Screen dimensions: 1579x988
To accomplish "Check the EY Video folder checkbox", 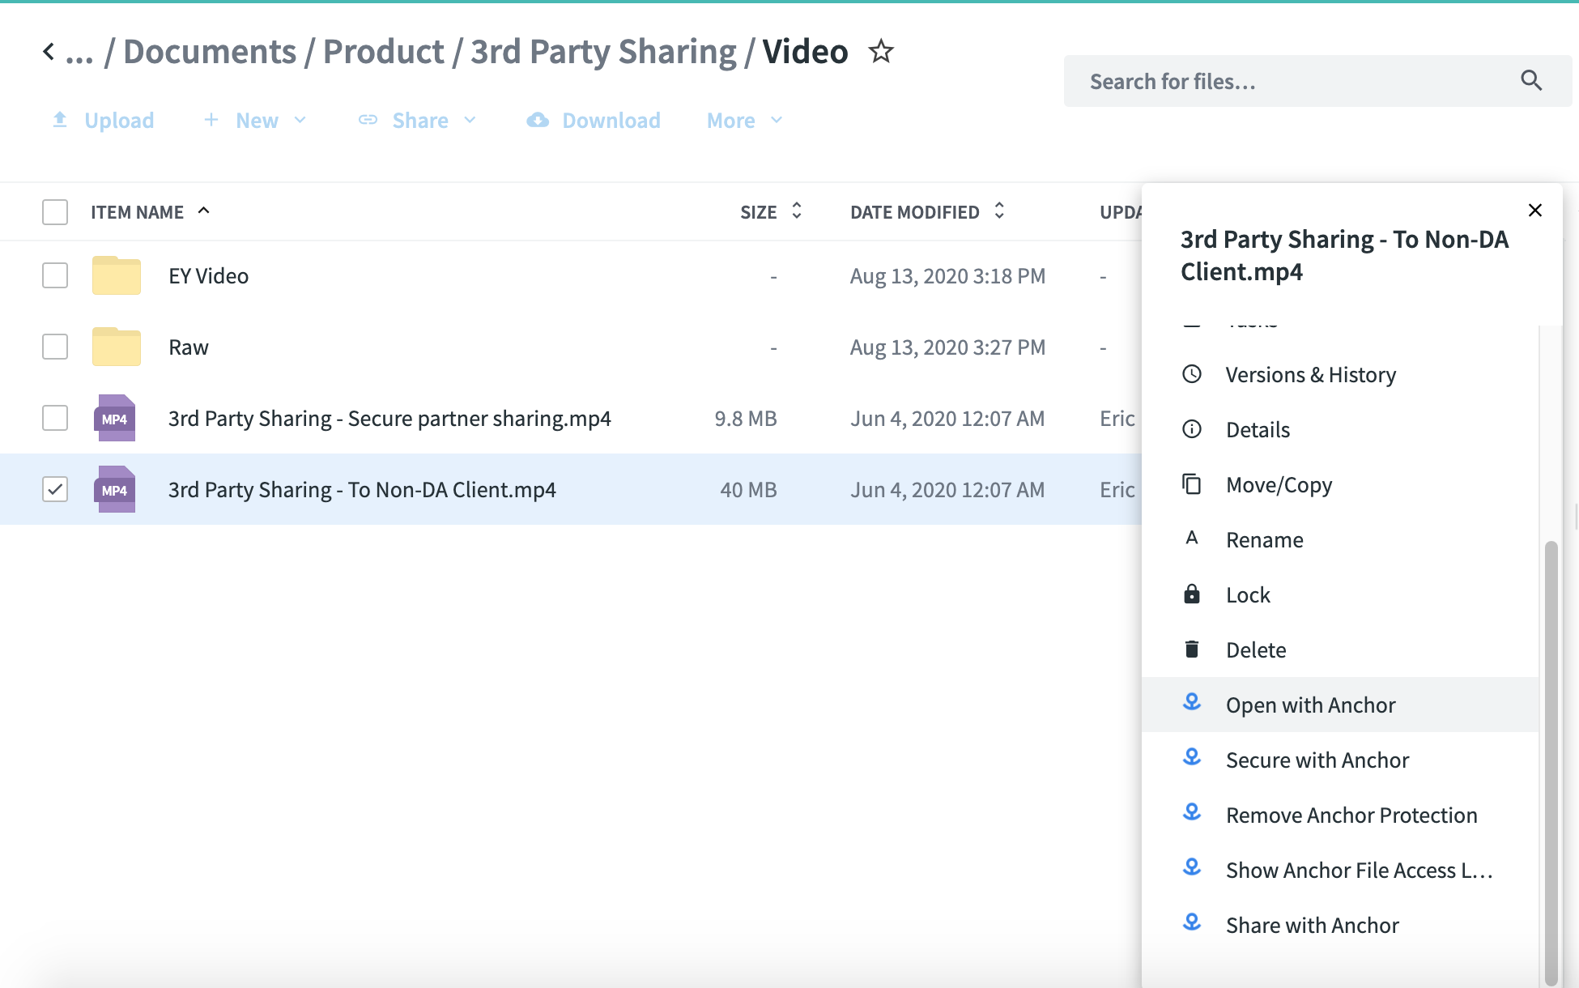I will click(55, 275).
